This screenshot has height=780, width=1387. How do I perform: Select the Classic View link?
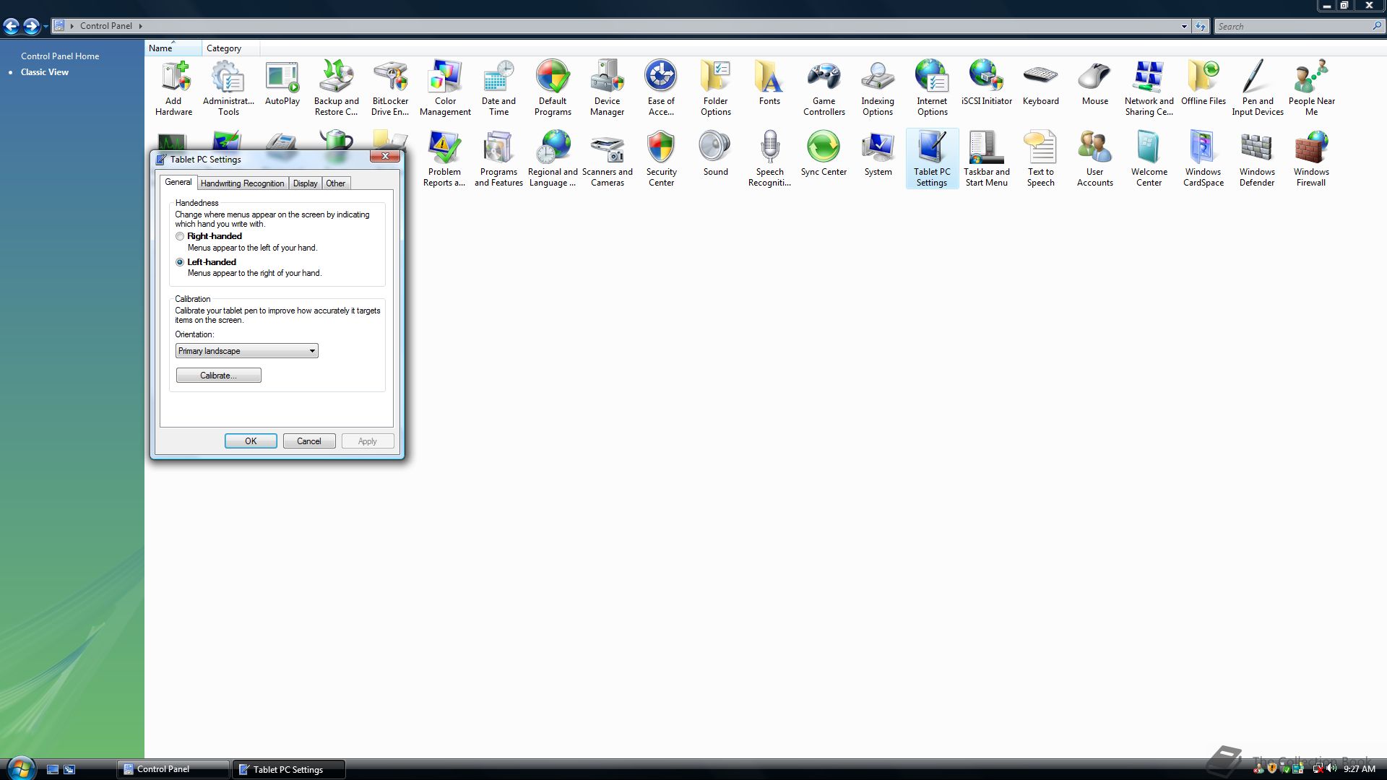[x=45, y=71]
